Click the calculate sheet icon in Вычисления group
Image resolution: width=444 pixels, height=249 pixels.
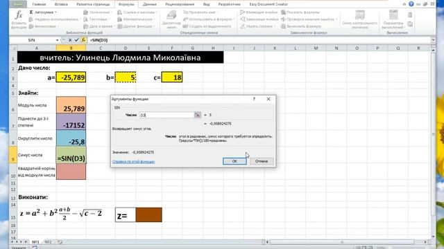click(x=410, y=25)
